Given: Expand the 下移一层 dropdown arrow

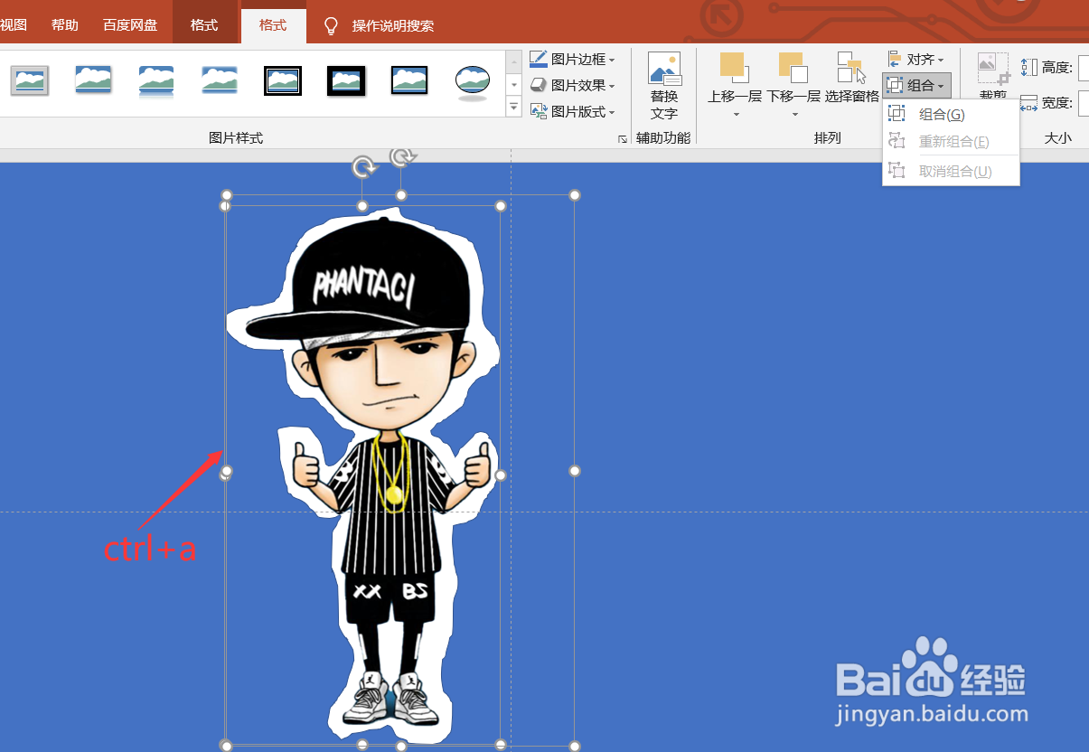Looking at the screenshot, I should pyautogui.click(x=794, y=115).
